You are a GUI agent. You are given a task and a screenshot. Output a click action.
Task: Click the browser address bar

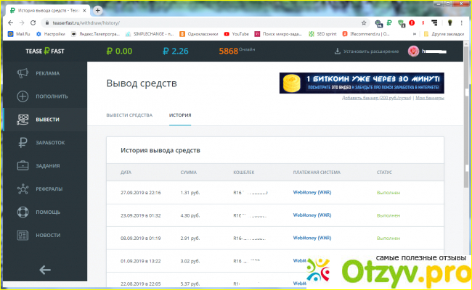[x=218, y=22]
